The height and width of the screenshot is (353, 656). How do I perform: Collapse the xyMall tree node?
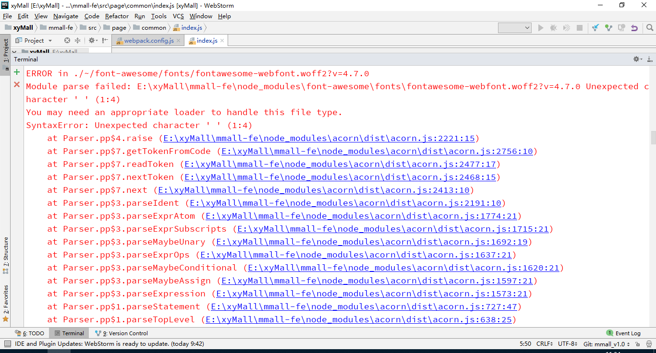tap(14, 52)
